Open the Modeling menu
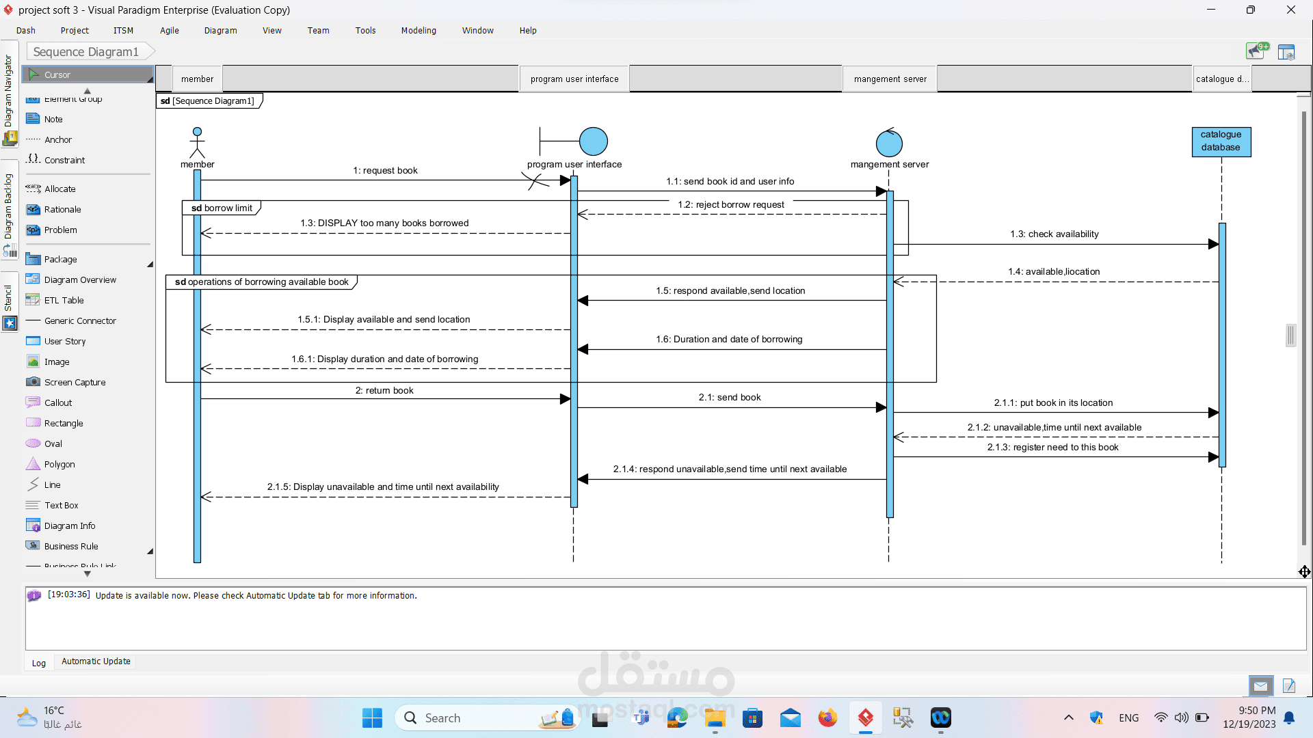 pyautogui.click(x=419, y=30)
